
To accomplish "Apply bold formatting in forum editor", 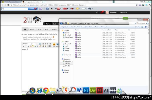I will point(24,46).
